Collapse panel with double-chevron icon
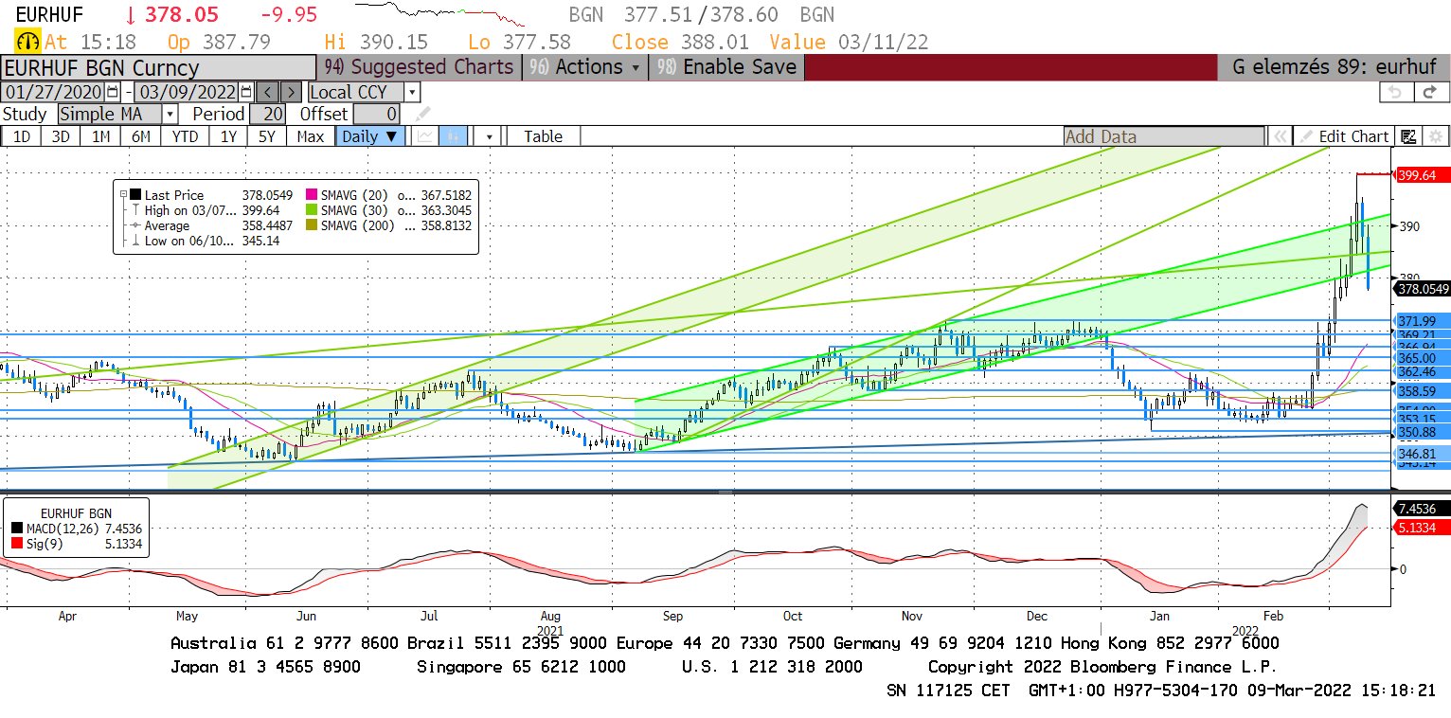Screen dimensions: 1451x718 1280,136
